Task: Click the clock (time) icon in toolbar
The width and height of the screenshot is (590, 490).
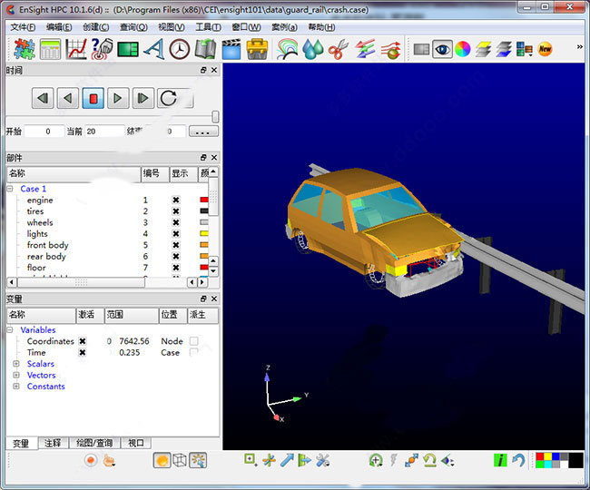Action: [180, 49]
